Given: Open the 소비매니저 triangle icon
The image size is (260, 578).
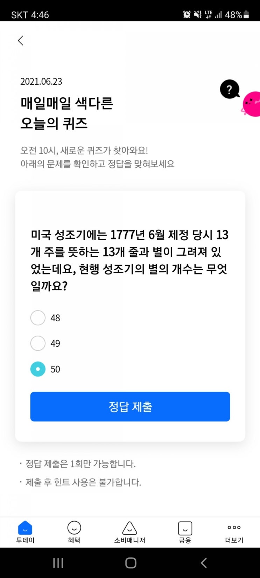Looking at the screenshot, I should (x=129, y=528).
